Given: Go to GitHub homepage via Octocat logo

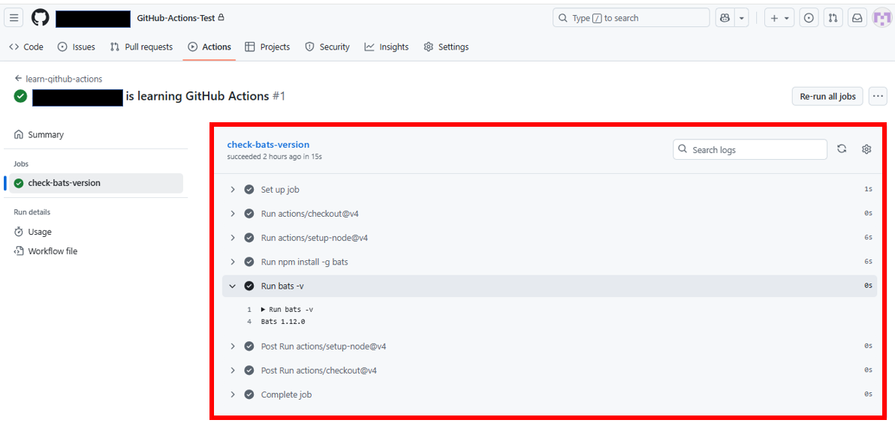Looking at the screenshot, I should 40,18.
